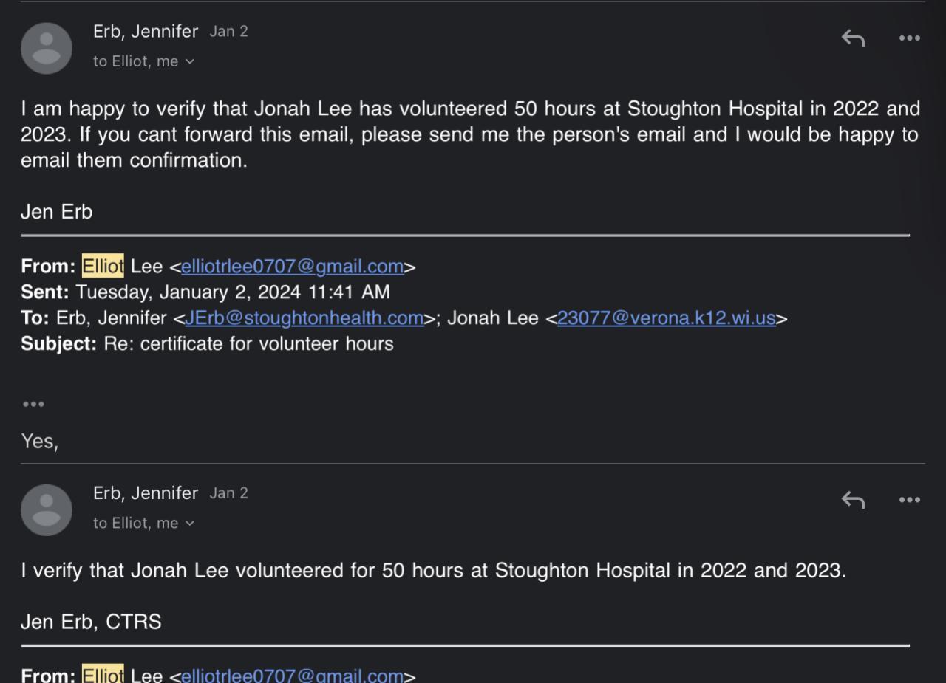Tap the quoted "Yes," reply text
The height and width of the screenshot is (683, 946).
coord(39,442)
